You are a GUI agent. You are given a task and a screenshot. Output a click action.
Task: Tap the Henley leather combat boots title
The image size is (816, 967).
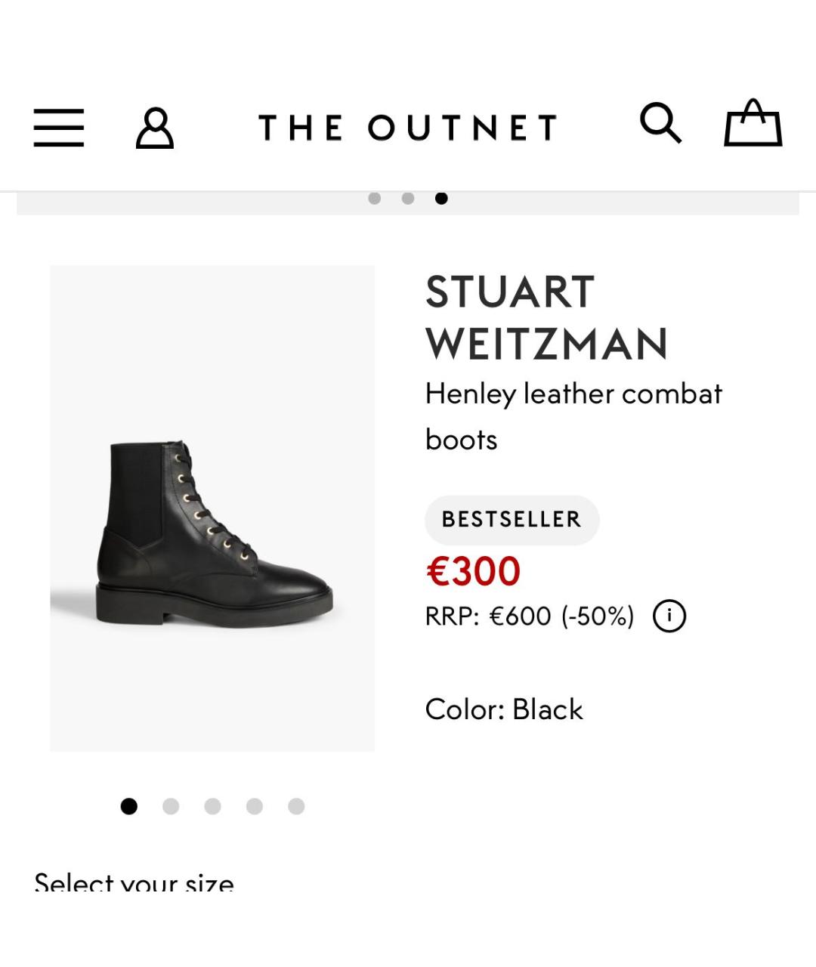coord(573,416)
